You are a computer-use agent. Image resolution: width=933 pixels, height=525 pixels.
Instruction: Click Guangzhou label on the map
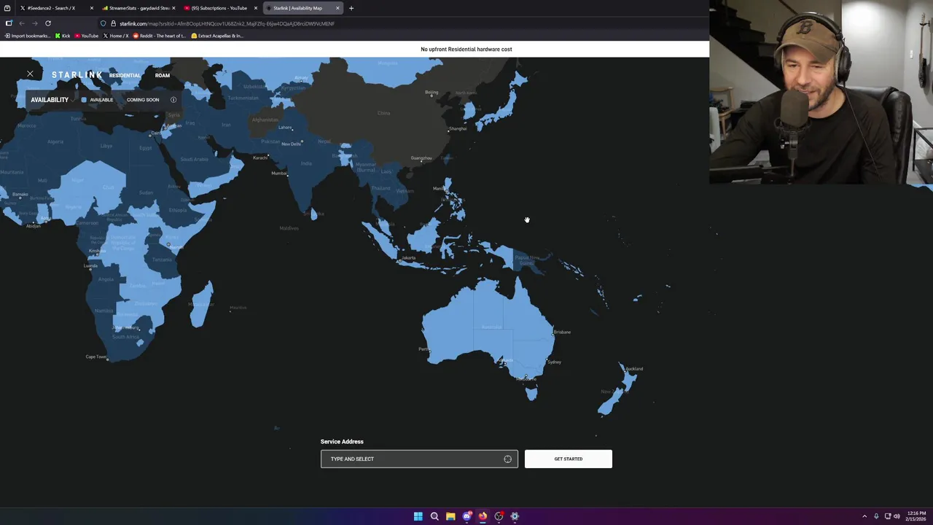tap(421, 157)
